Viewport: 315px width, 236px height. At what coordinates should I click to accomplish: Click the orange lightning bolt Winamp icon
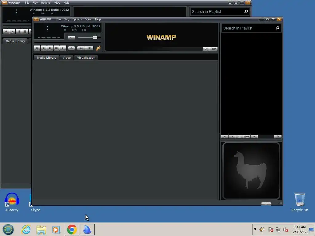click(98, 48)
